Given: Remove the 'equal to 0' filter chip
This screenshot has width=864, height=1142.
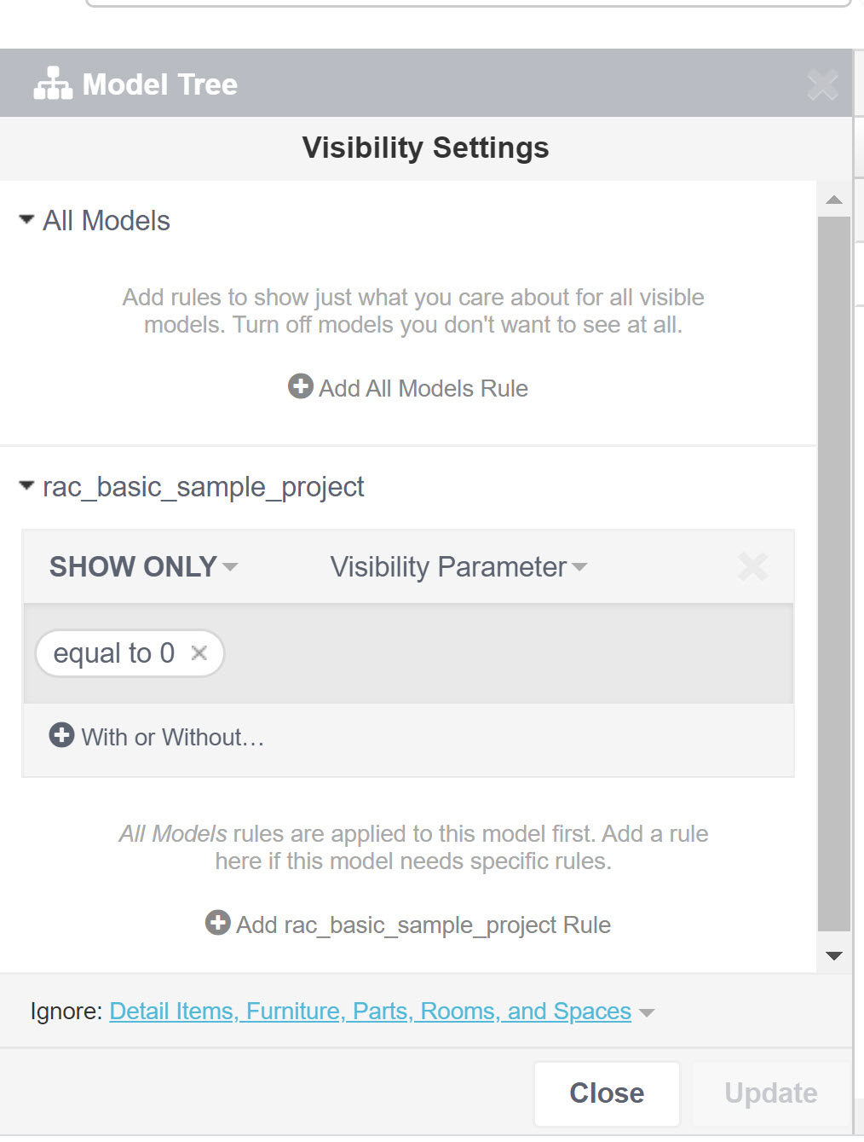Looking at the screenshot, I should coord(199,653).
